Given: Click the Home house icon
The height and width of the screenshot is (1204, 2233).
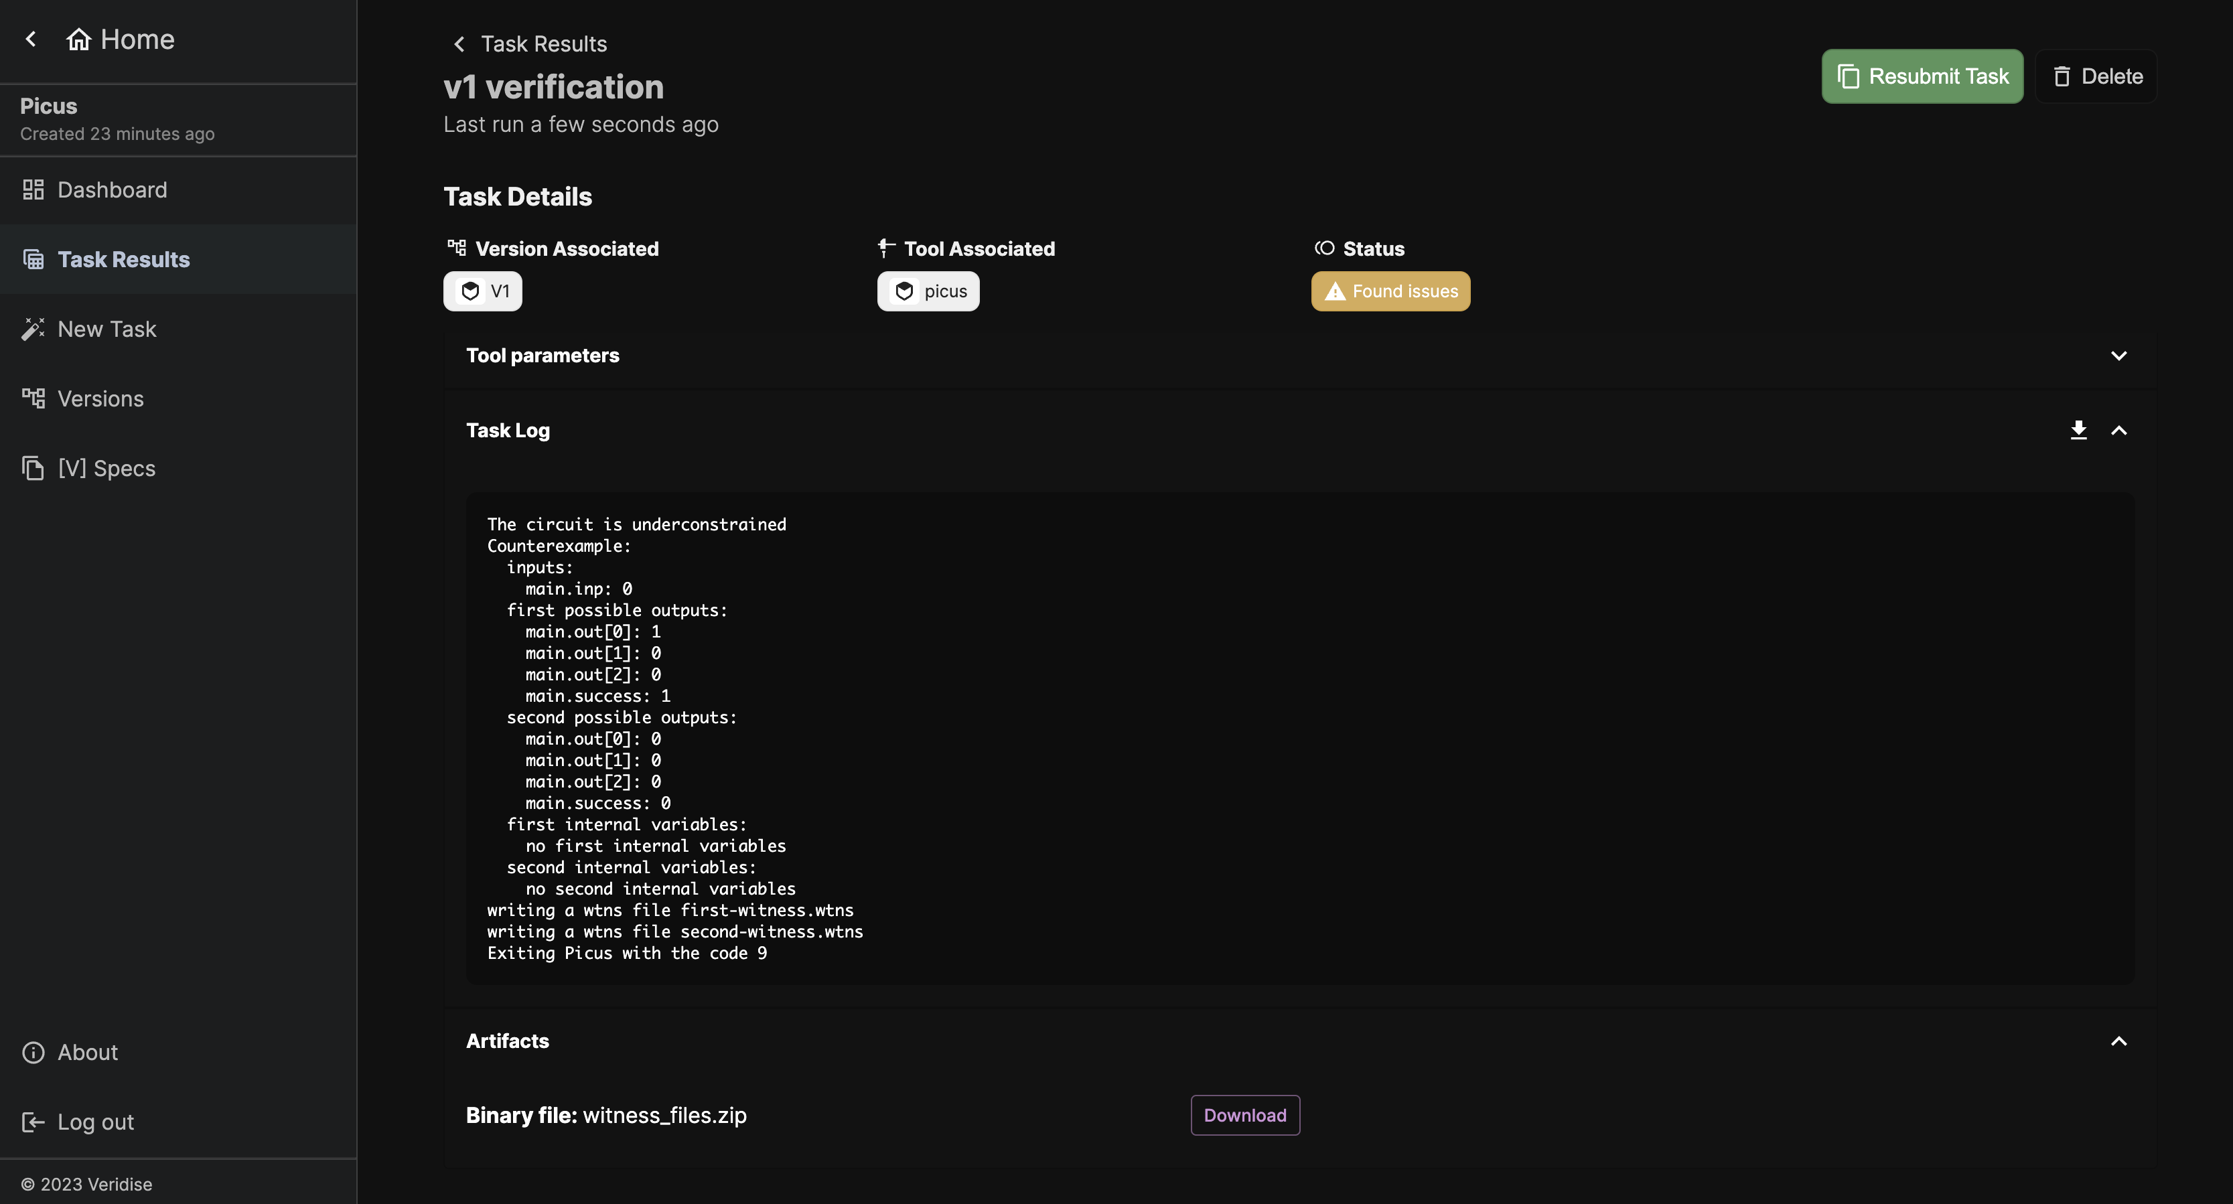Looking at the screenshot, I should click(x=79, y=39).
